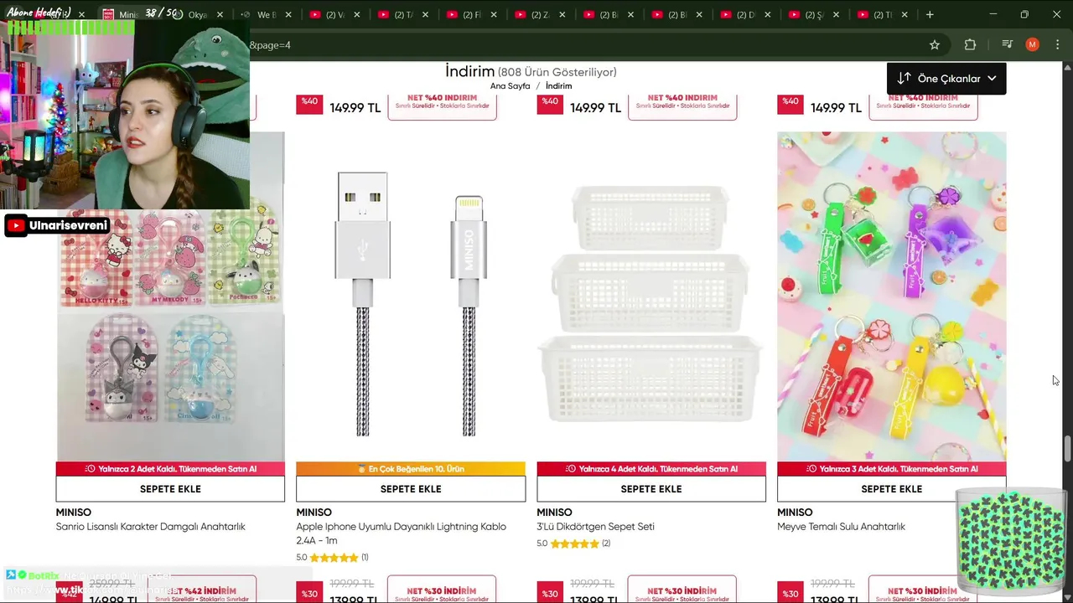
Task: Open the white basket set product image
Action: (651, 296)
